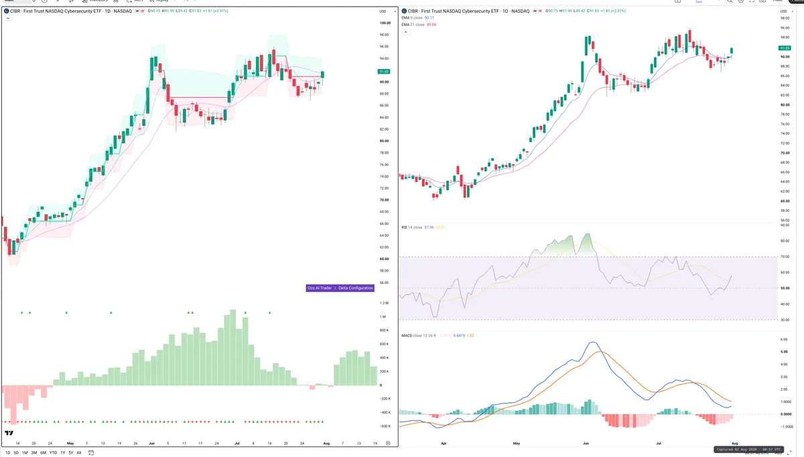Collapse the left chart's indicator legend chevron
The image size is (804, 457).
(7, 18)
